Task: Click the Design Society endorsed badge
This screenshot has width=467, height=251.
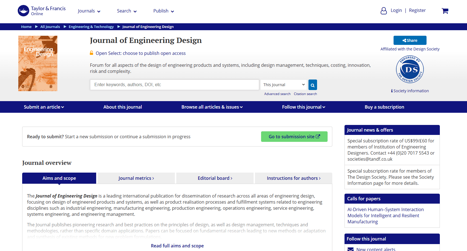Action: 410,69
